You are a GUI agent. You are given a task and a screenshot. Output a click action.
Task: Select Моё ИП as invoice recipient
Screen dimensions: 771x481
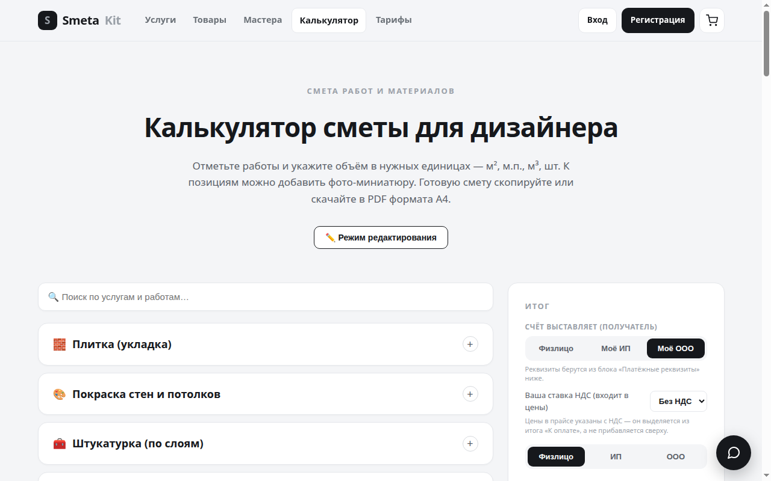click(616, 348)
